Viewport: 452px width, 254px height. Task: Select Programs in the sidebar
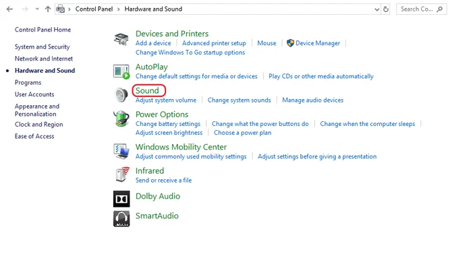(x=28, y=83)
